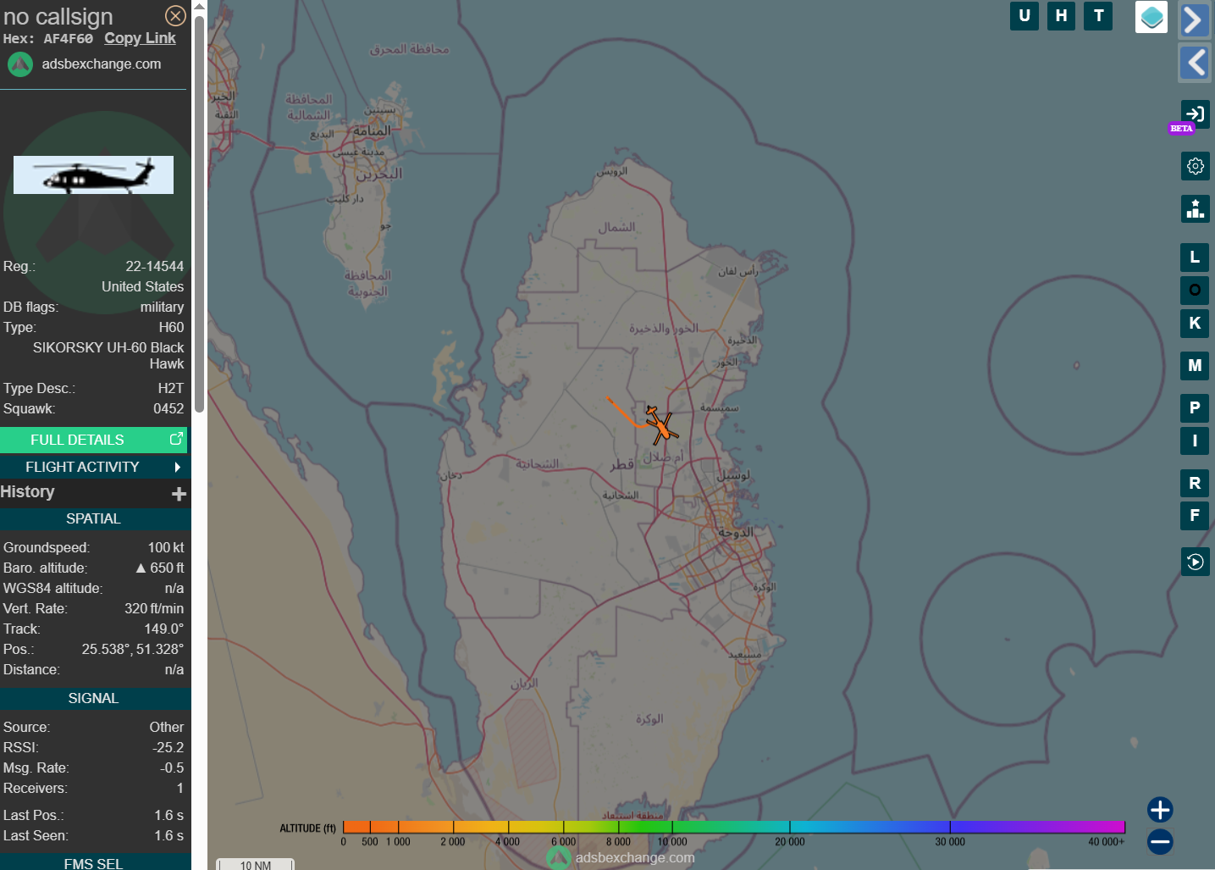Viewport: 1215px width, 870px height.
Task: Toggle the T filter button
Action: click(1098, 15)
